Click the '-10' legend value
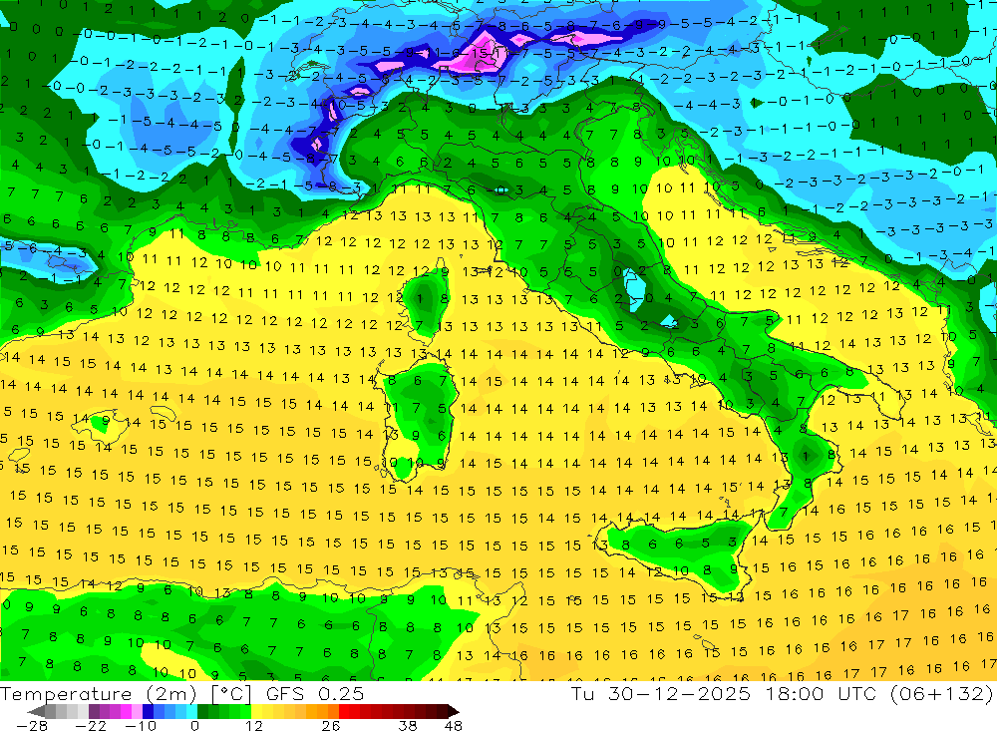997x731 pixels. coord(141,726)
